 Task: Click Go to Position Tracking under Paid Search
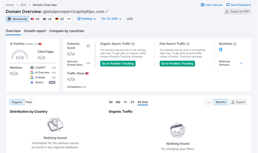click(x=177, y=63)
